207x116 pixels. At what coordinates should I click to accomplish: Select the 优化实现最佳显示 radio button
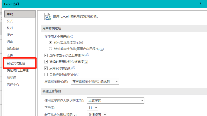click(50, 43)
